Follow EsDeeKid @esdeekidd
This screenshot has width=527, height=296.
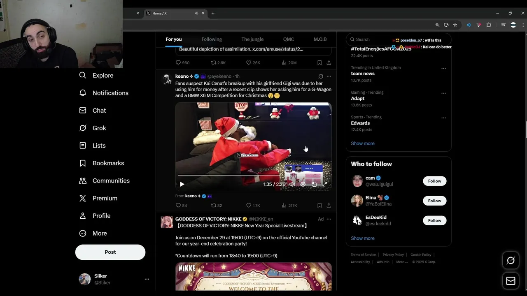(x=434, y=220)
